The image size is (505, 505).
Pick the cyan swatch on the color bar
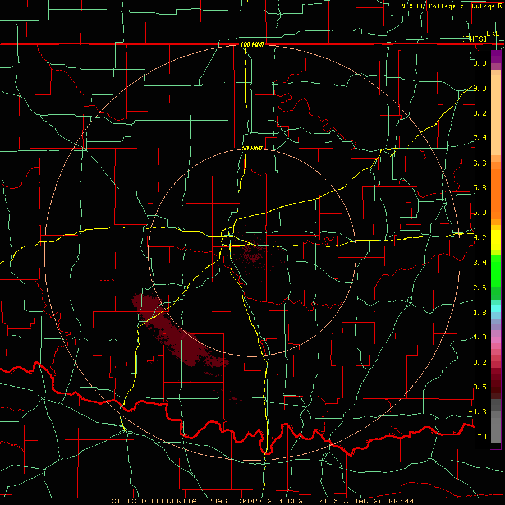(495, 308)
